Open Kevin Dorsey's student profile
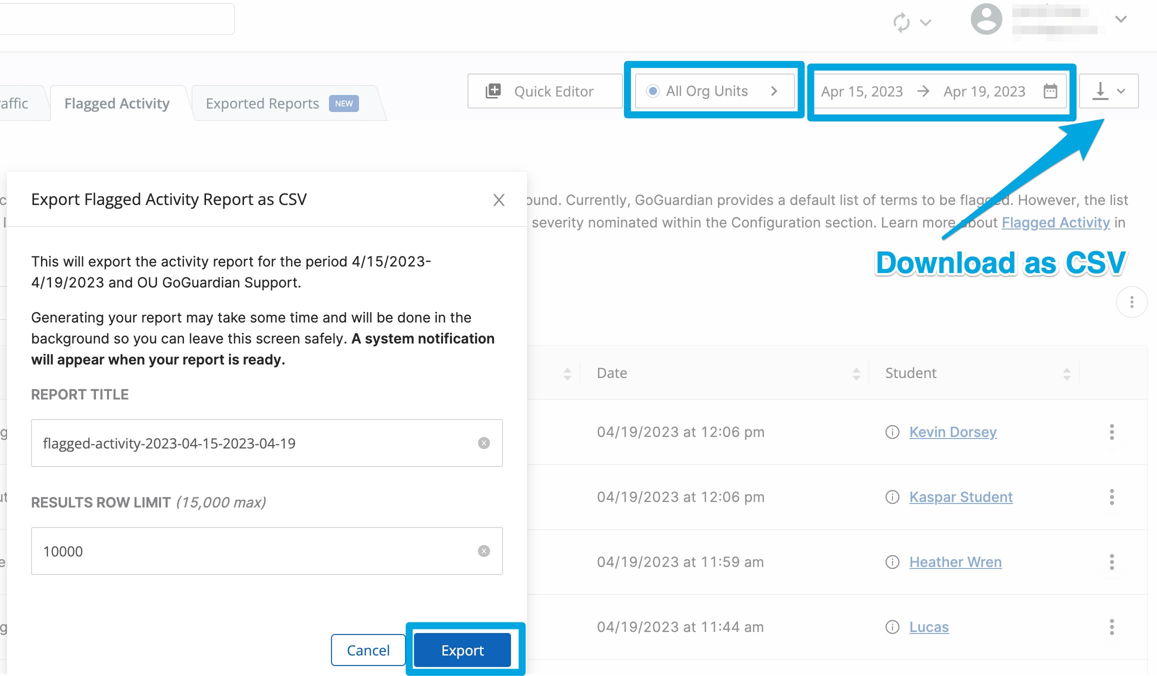Screen dimensions: 1157x676 [x=953, y=432]
